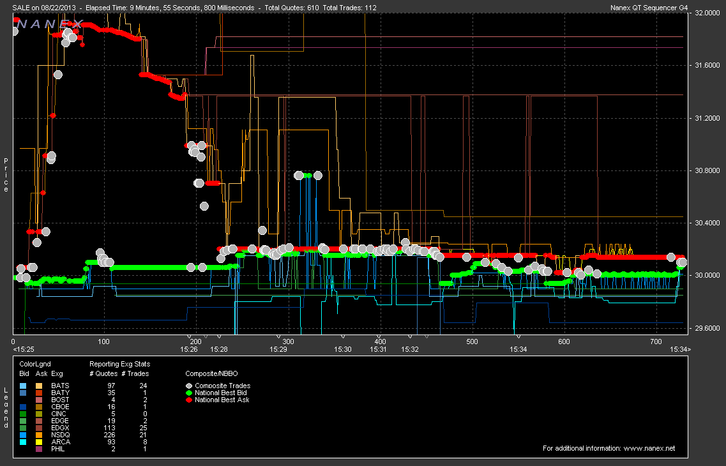Select the CBOE bid color swatch
Viewport: 726px width, 466px height.
[23, 407]
